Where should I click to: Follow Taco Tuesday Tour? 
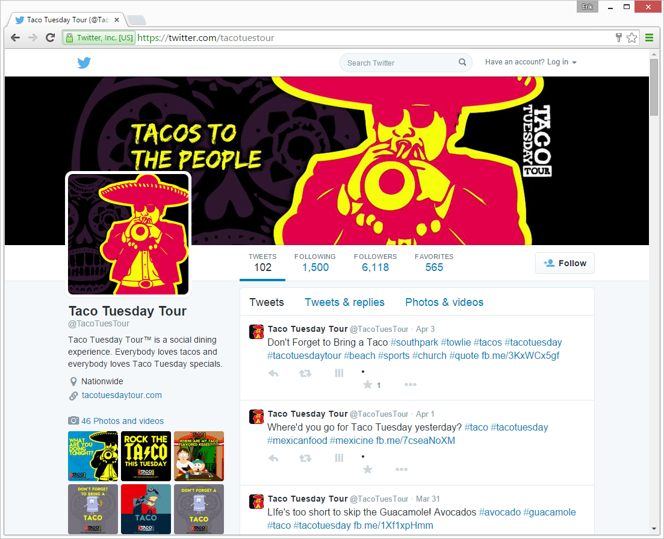[x=565, y=263]
